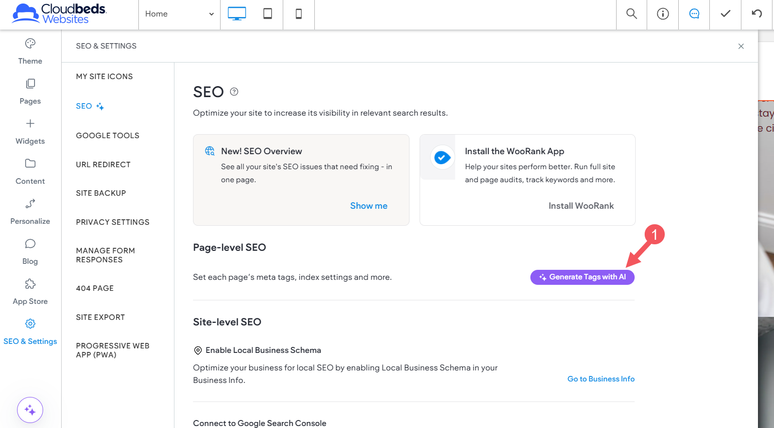Image resolution: width=774 pixels, height=428 pixels.
Task: Switch to tablet preview mode
Action: click(268, 14)
